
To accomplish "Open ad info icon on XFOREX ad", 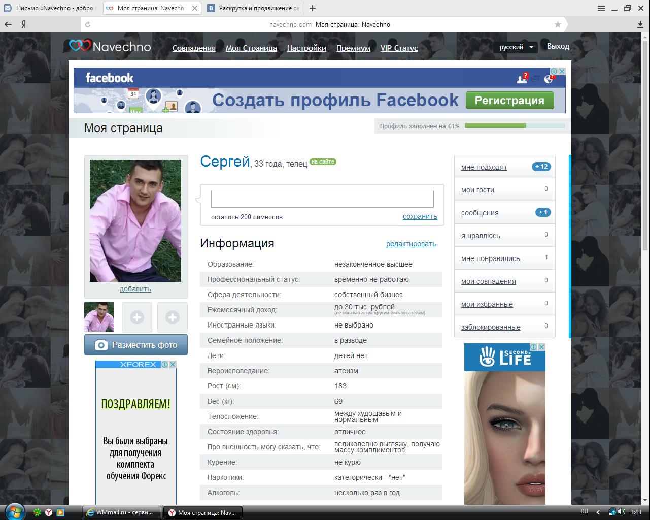I will click(x=165, y=364).
